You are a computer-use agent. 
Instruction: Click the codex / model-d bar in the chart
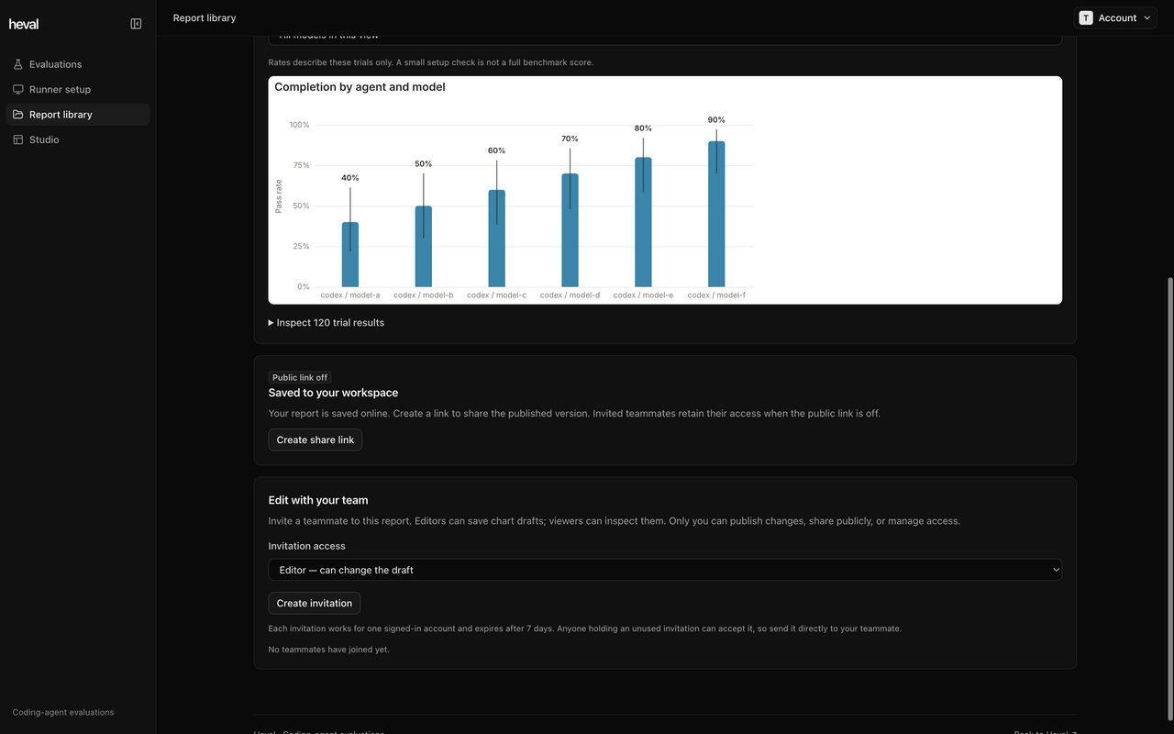[570, 230]
